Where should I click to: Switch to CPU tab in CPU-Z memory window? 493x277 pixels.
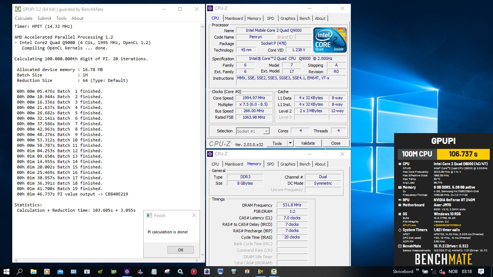tap(215, 164)
